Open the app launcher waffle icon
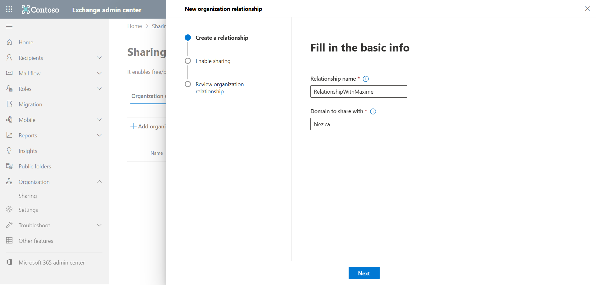 click(x=9, y=9)
